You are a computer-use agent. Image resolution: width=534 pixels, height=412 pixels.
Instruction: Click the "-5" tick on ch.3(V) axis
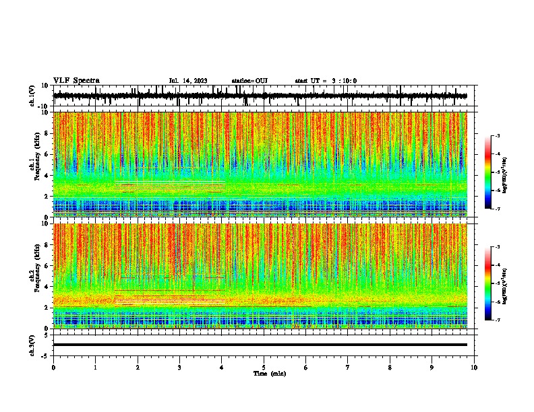[x=45, y=356]
